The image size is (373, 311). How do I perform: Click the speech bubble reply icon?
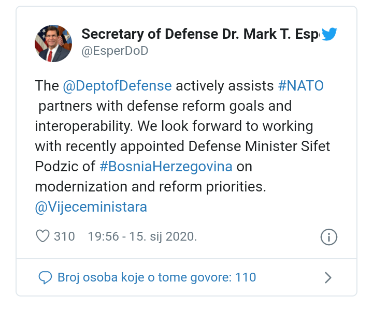45,277
